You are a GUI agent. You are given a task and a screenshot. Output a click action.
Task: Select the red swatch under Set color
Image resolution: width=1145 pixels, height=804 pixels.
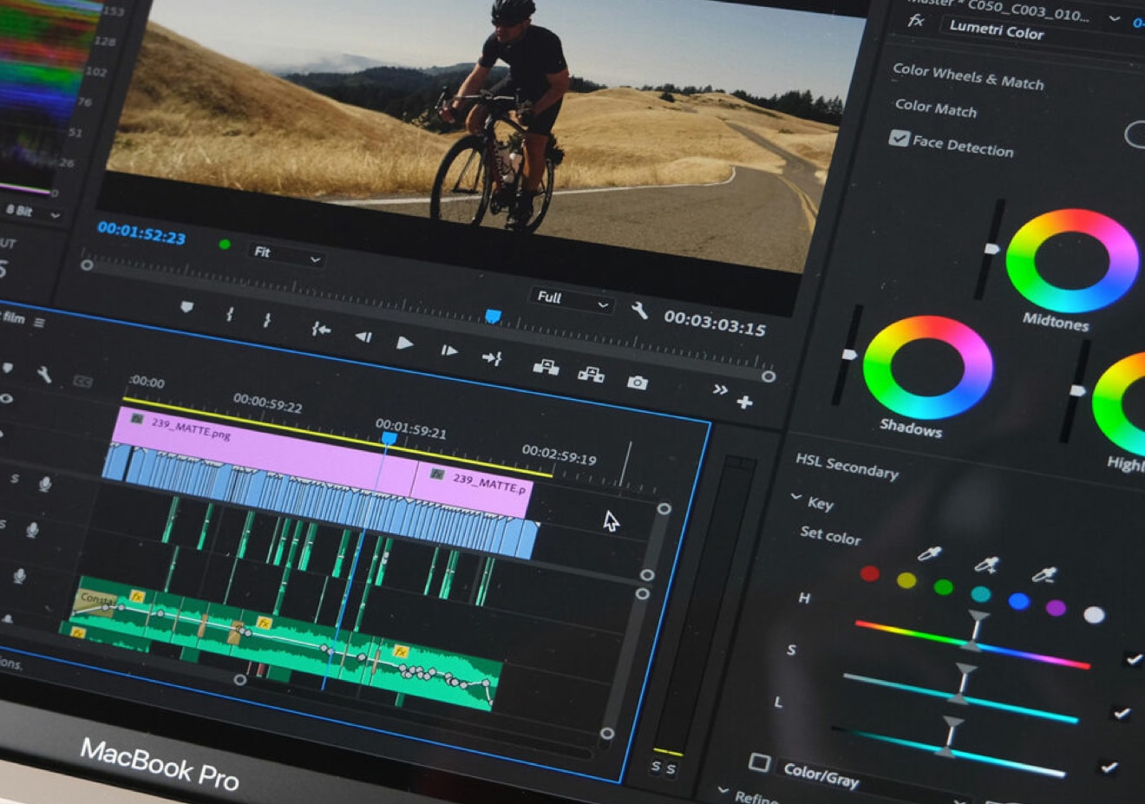coord(869,574)
